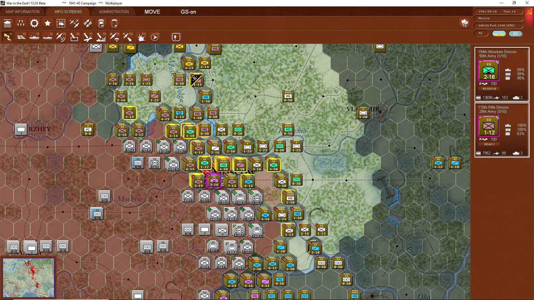Click the MOVE mode label
This screenshot has height=300, width=534.
152,12
